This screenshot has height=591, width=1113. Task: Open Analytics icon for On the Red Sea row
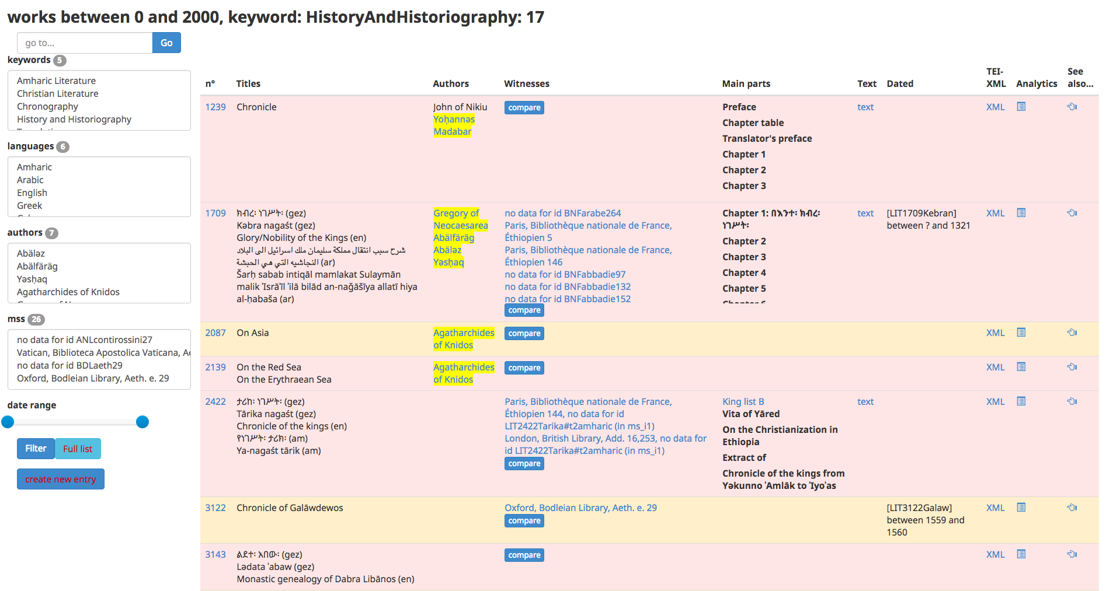tap(1021, 367)
